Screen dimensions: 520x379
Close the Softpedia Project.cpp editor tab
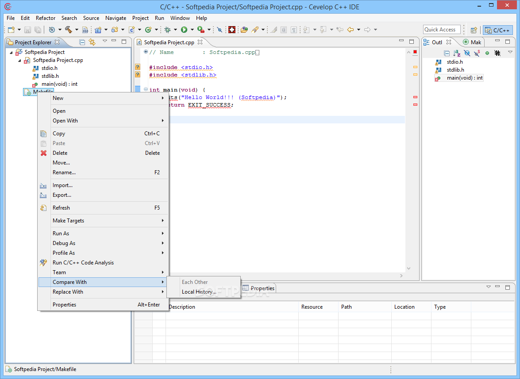coord(200,42)
